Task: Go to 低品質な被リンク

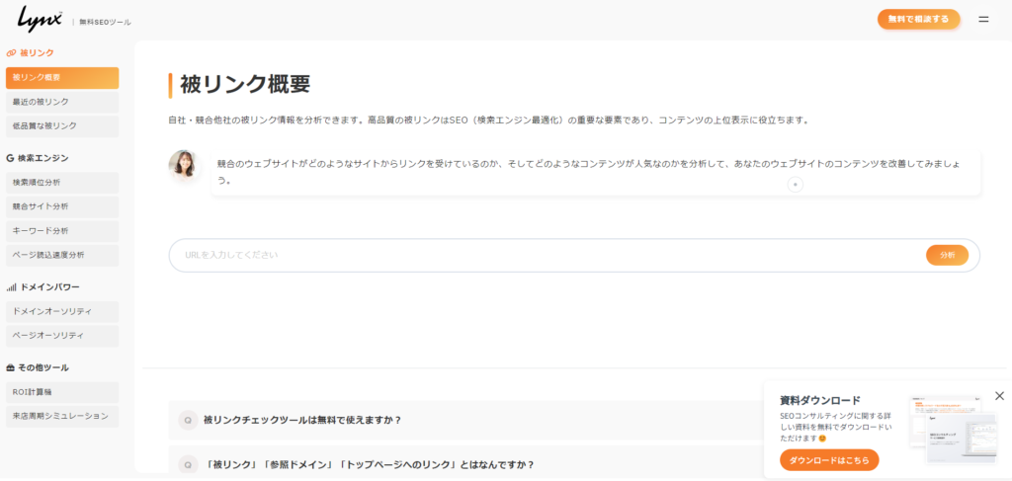Action: pyautogui.click(x=61, y=126)
